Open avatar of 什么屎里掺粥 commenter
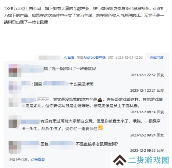Image resolution: width=172 pixels, height=168 pixels. click(x=15, y=87)
